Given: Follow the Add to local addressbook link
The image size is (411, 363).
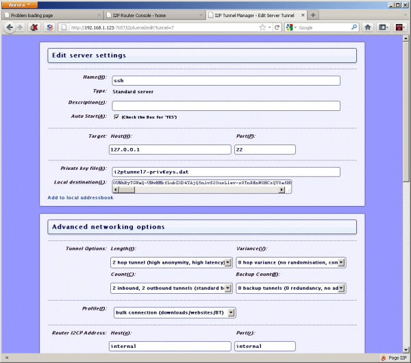Looking at the screenshot, I should (80, 198).
